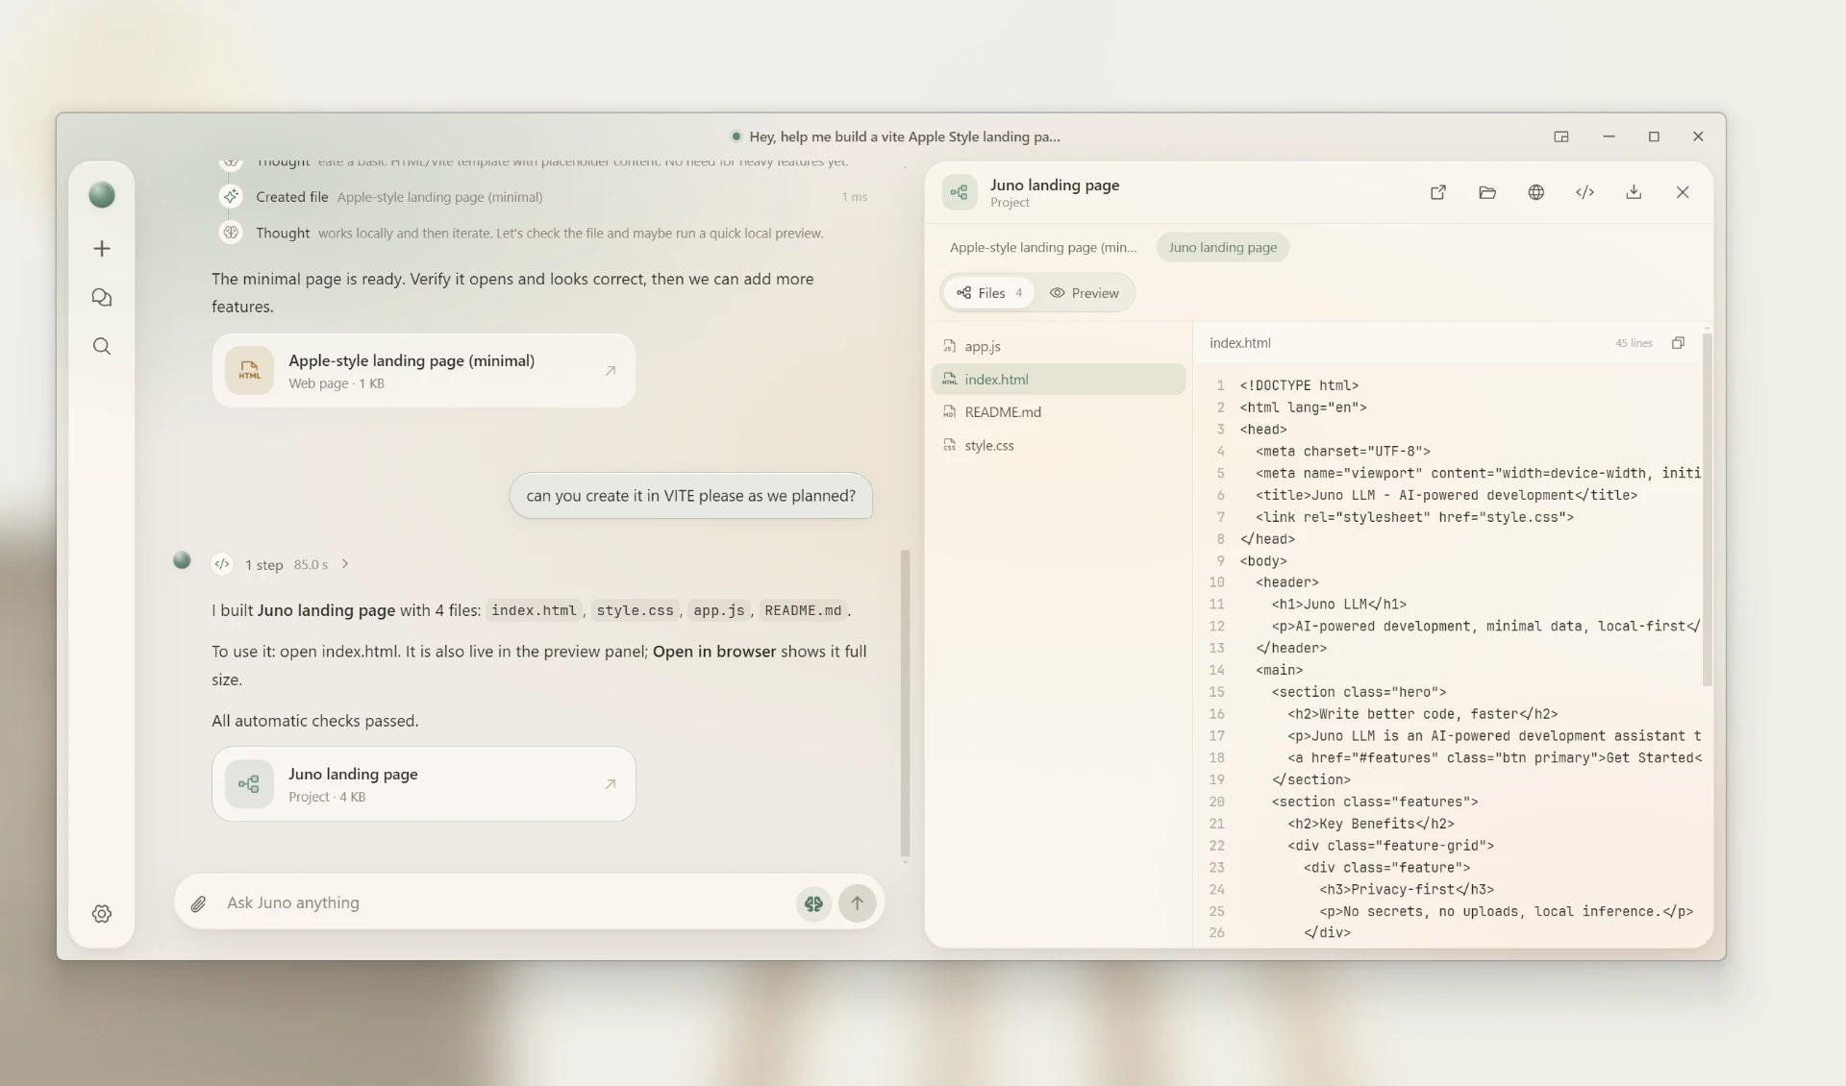
Task: Click code line 6 with the title tag
Action: [1446, 495]
